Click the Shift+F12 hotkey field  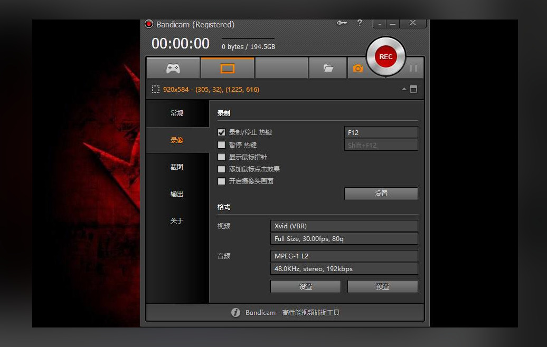click(x=381, y=145)
